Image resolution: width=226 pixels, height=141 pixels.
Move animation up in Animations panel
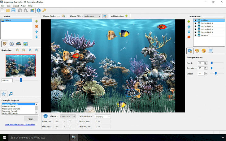pos(189,27)
